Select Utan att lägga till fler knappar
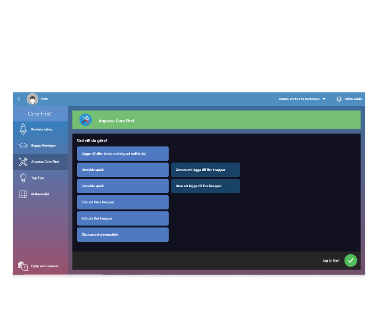 click(205, 186)
